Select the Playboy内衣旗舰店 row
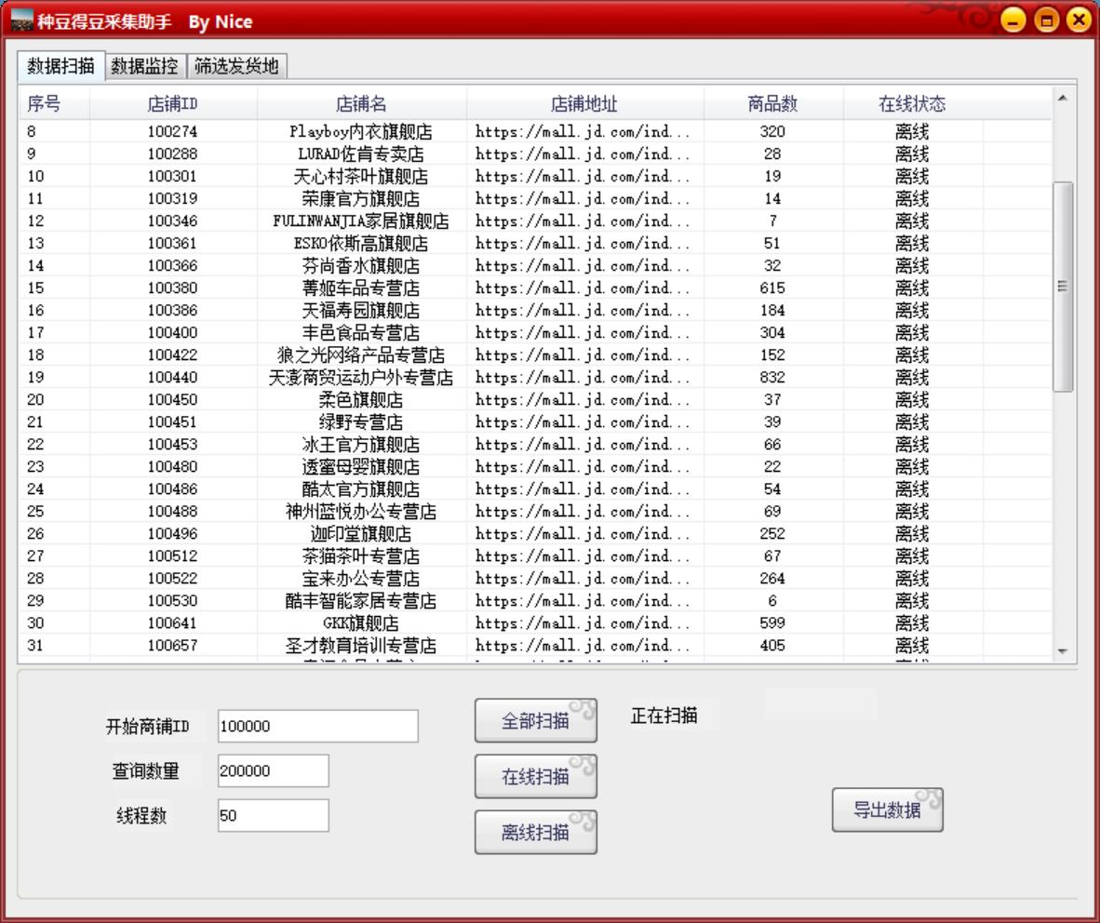The image size is (1100, 923). 361,131
